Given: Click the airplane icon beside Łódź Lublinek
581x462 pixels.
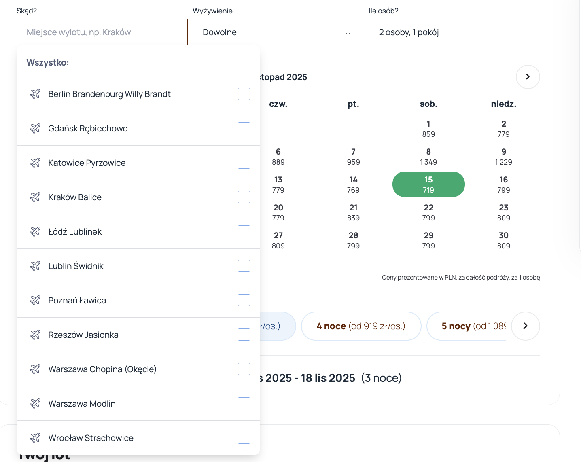Looking at the screenshot, I should (x=35, y=231).
